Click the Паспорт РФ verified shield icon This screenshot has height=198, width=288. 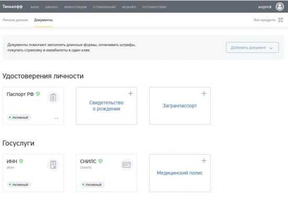pos(38,94)
